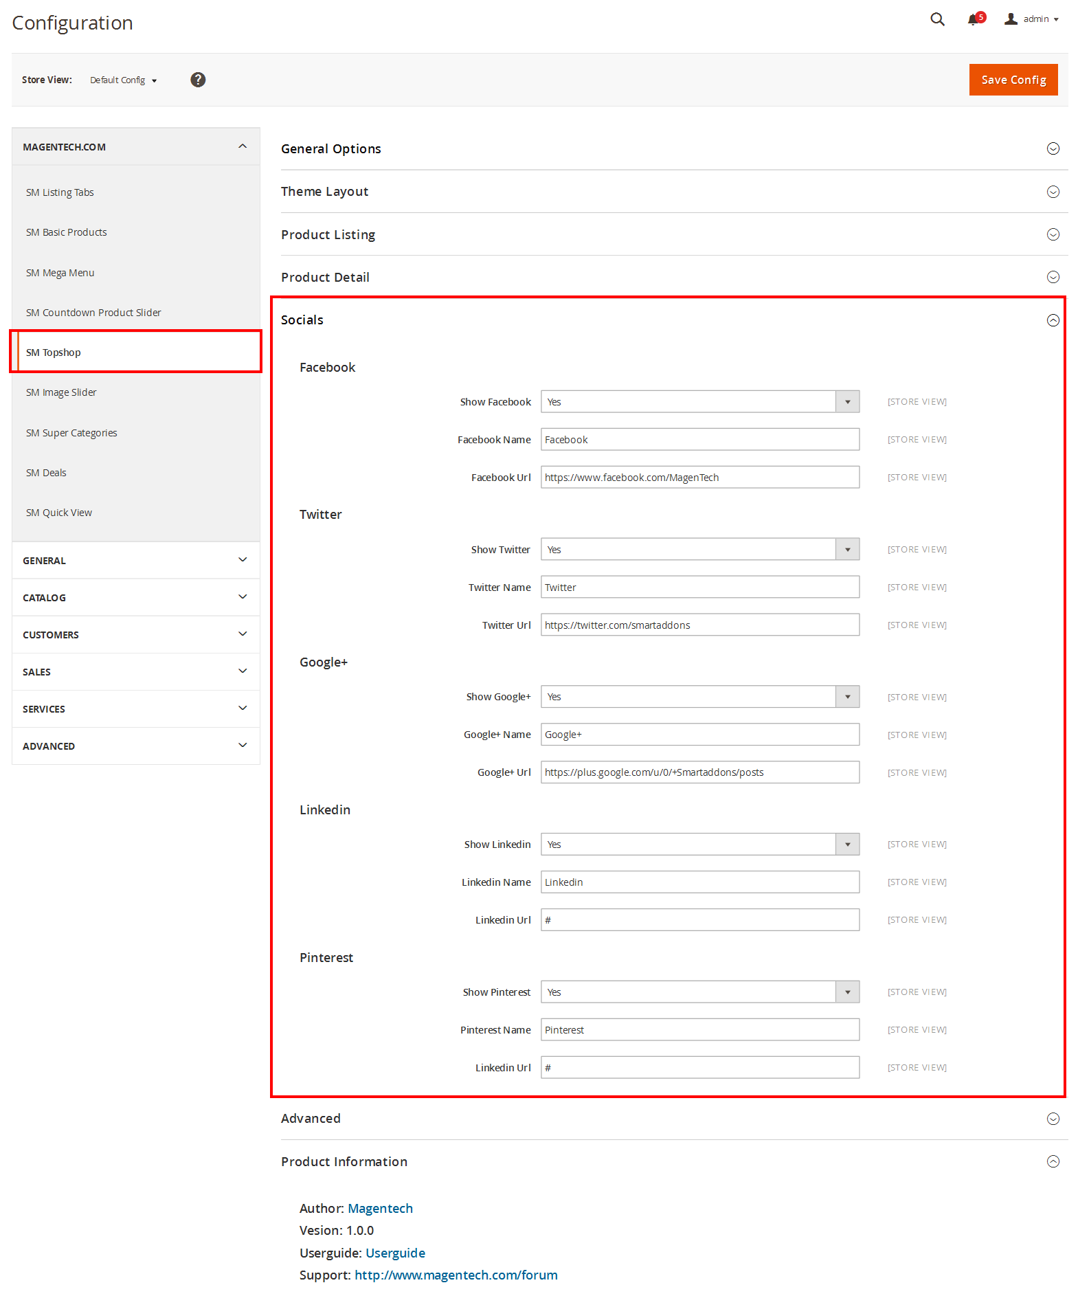
Task: Open the Show Twitter dropdown
Action: coord(700,550)
